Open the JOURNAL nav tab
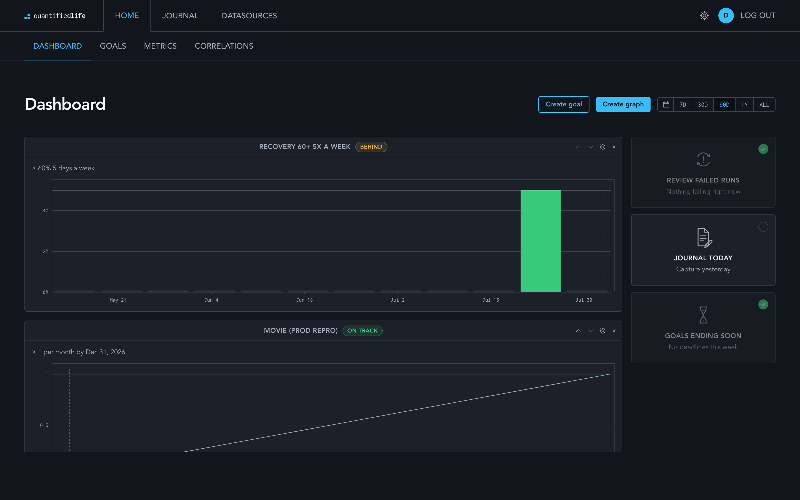This screenshot has height=500, width=800. (x=180, y=16)
